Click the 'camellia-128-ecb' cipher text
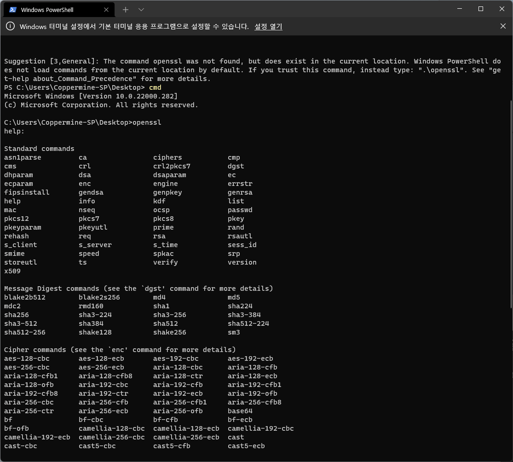The image size is (513, 462). point(186,428)
